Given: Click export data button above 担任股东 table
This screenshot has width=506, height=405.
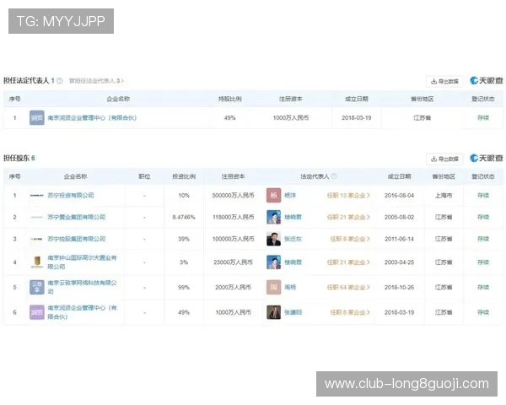Looking at the screenshot, I should (x=444, y=159).
